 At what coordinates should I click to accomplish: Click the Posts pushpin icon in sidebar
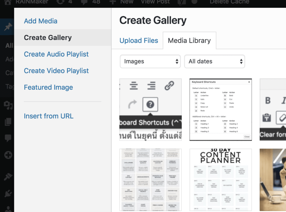pos(8,27)
